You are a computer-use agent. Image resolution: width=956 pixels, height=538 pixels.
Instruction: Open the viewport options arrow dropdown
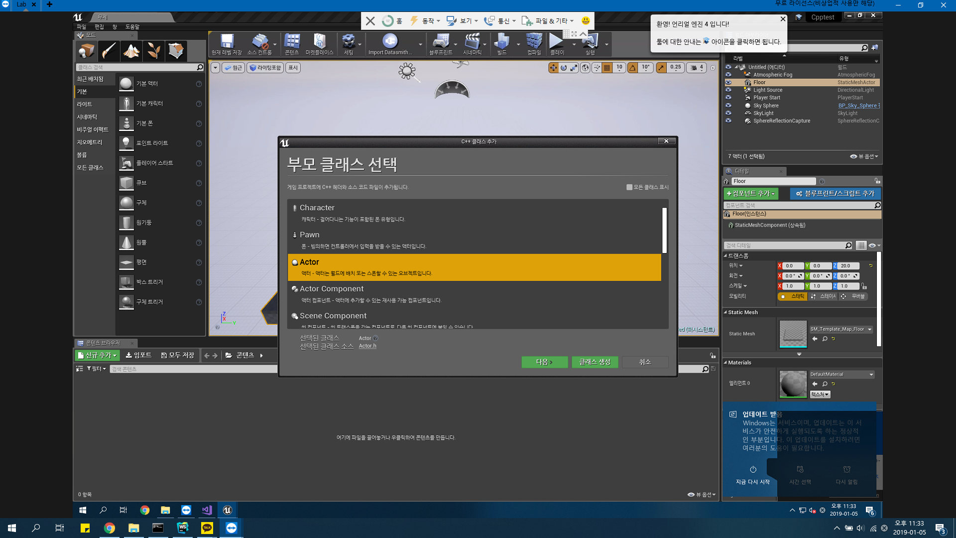click(x=215, y=68)
